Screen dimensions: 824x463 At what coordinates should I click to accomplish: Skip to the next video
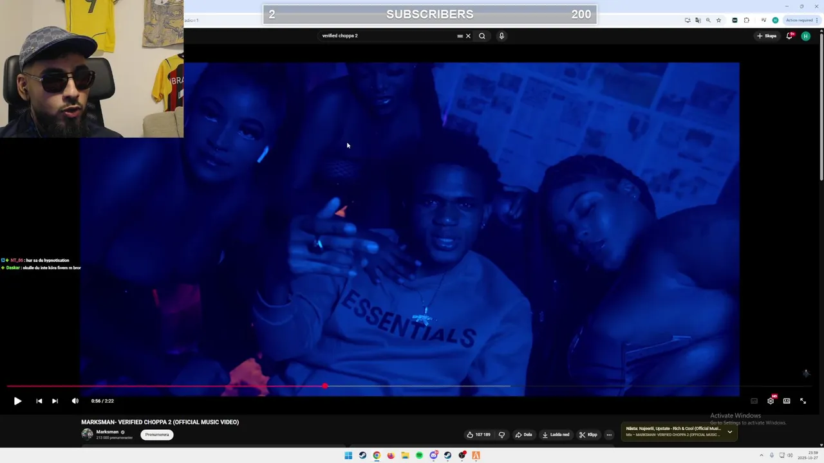coord(55,401)
